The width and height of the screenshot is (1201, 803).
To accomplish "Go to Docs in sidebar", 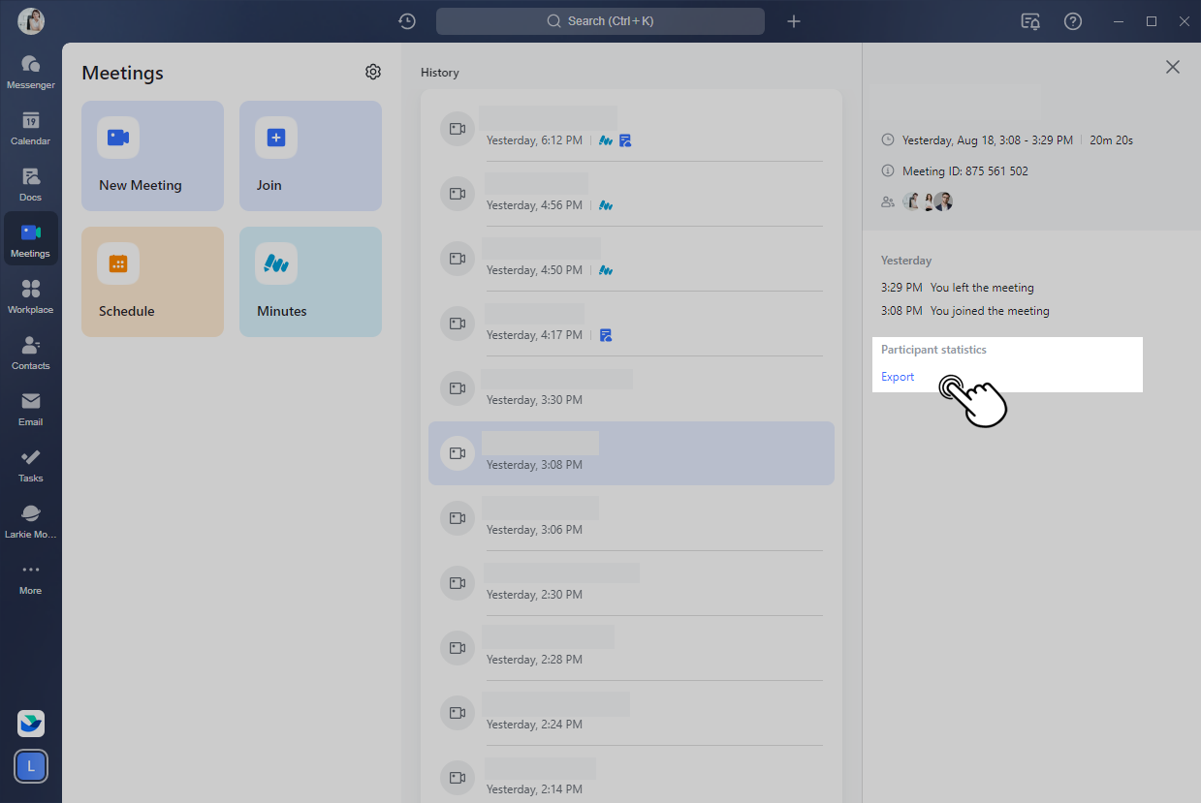I will 30,184.
